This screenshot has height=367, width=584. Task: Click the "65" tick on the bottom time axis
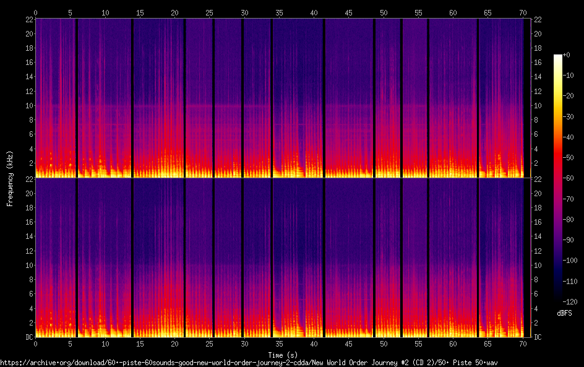coord(487,344)
